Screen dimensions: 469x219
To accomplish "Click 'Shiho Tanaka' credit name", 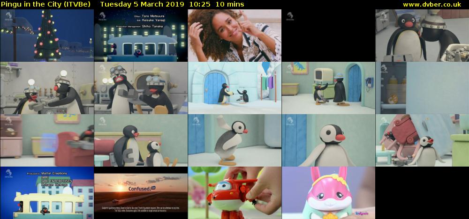I will [152, 26].
